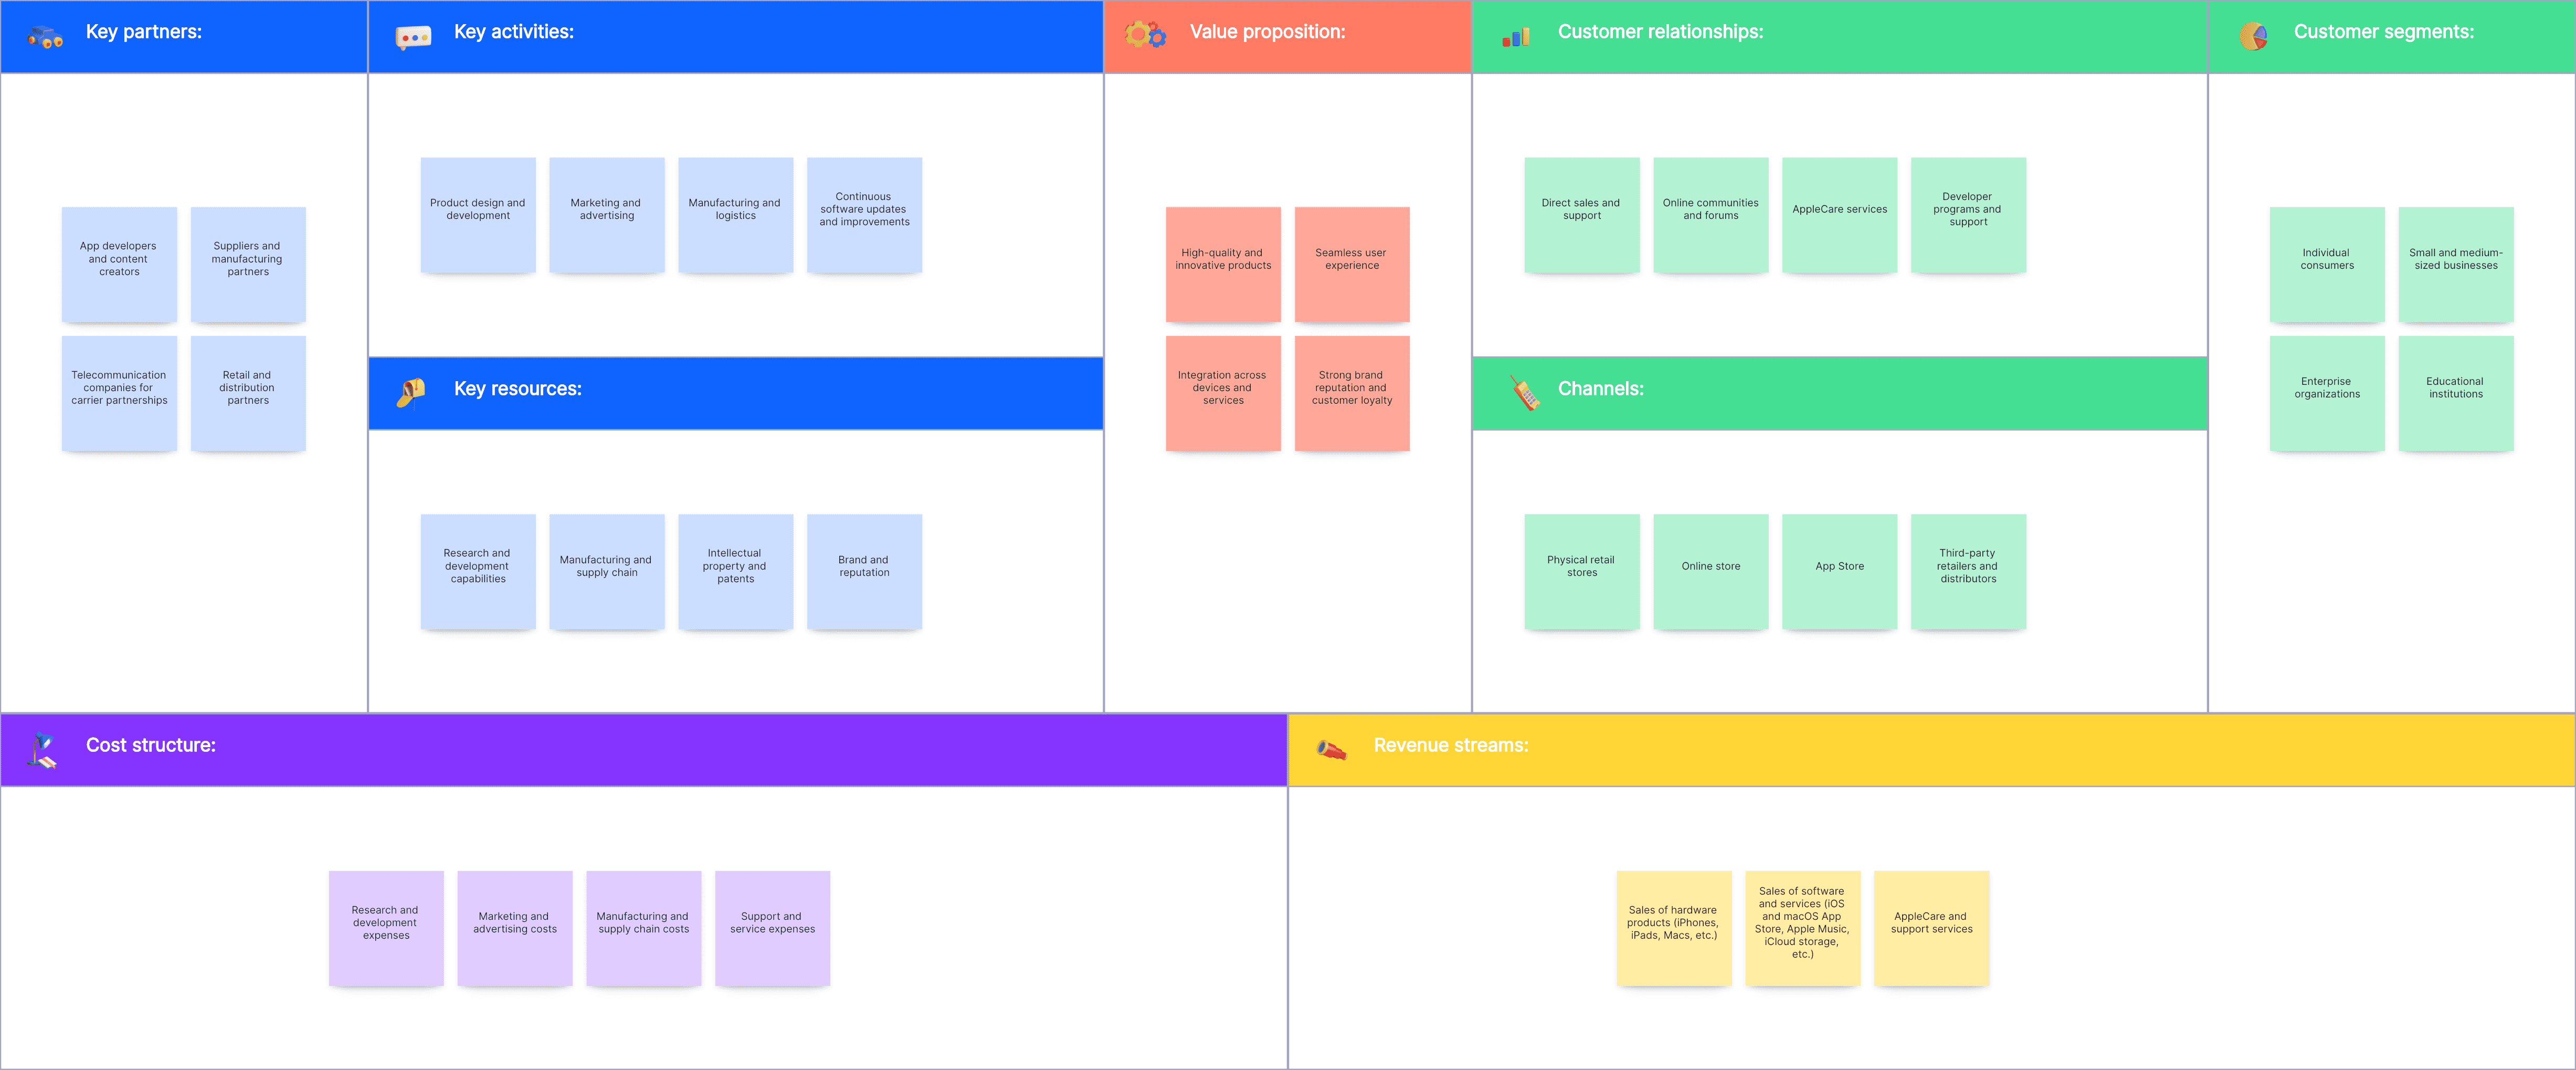Click the Customer relationships bar chart icon
2576x1070 pixels.
click(x=1516, y=38)
